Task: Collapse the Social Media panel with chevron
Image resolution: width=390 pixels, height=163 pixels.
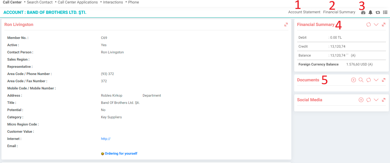Action: tap(376, 100)
